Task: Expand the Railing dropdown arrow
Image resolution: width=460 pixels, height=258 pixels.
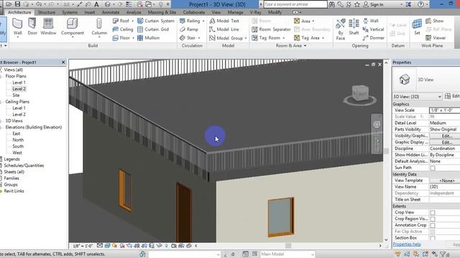Action: click(x=203, y=21)
